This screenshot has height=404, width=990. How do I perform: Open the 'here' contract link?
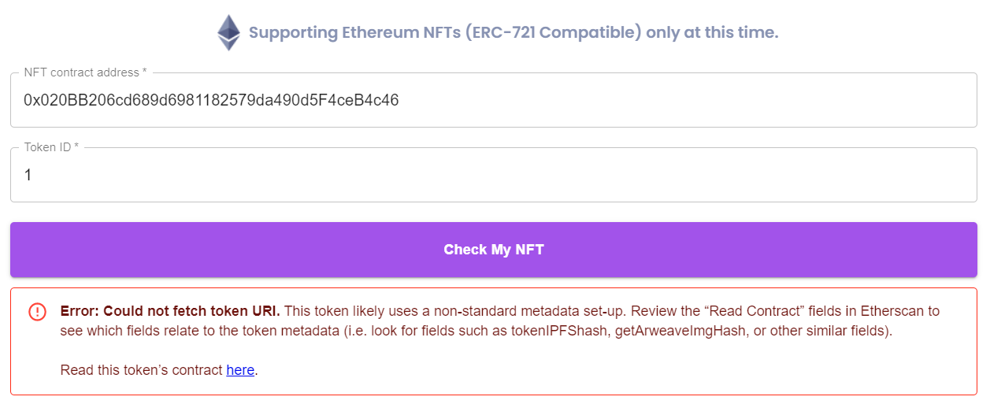click(240, 370)
